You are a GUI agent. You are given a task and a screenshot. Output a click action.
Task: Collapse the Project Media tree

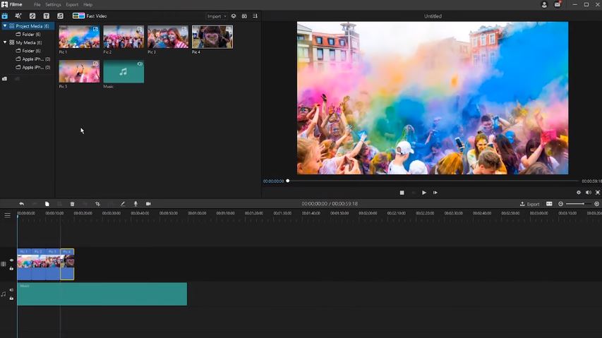click(x=5, y=26)
